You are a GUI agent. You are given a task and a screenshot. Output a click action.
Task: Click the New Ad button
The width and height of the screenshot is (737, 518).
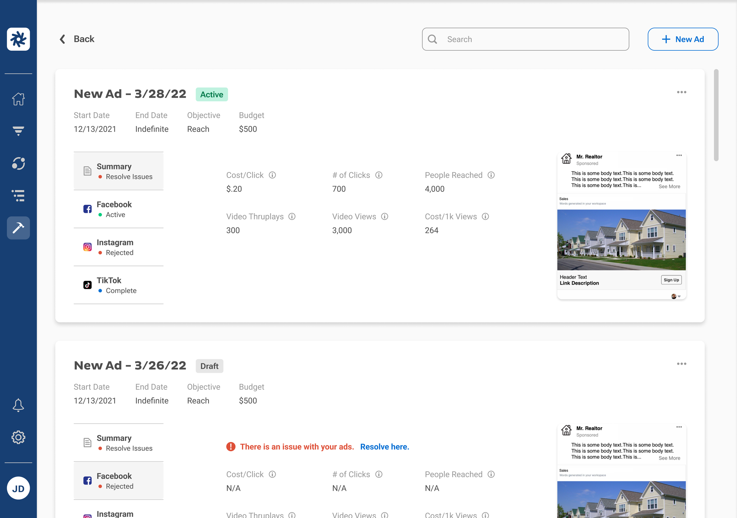pos(683,39)
